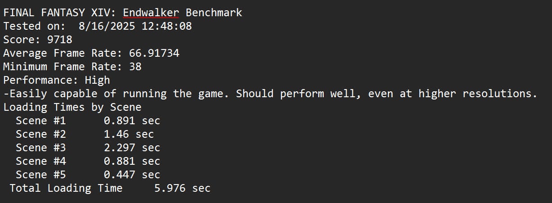This screenshot has width=552, height=203.
Task: Click the Performance rating High
Action: (x=97, y=80)
